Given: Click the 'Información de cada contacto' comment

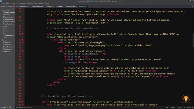Looking at the screenshot, I should [x=72, y=28].
